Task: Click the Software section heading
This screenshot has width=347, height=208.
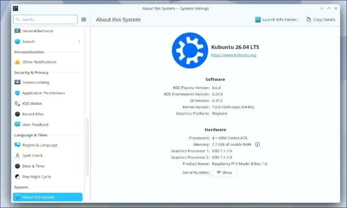Action: pos(215,79)
